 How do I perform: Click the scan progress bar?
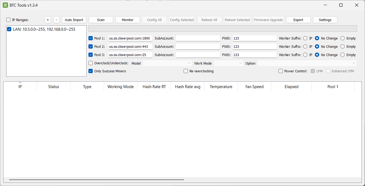223,29
